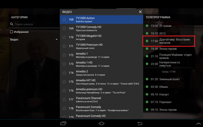Open 09:10 Эпоха героев program

pyautogui.click(x=168, y=110)
